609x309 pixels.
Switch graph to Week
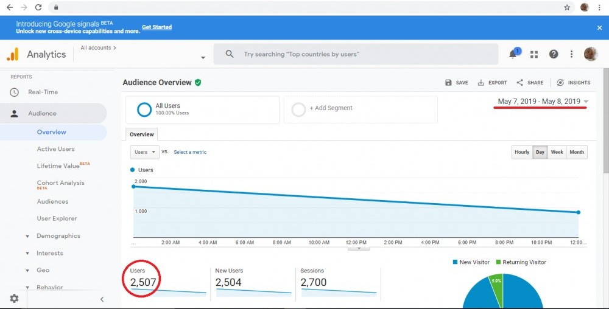(557, 152)
